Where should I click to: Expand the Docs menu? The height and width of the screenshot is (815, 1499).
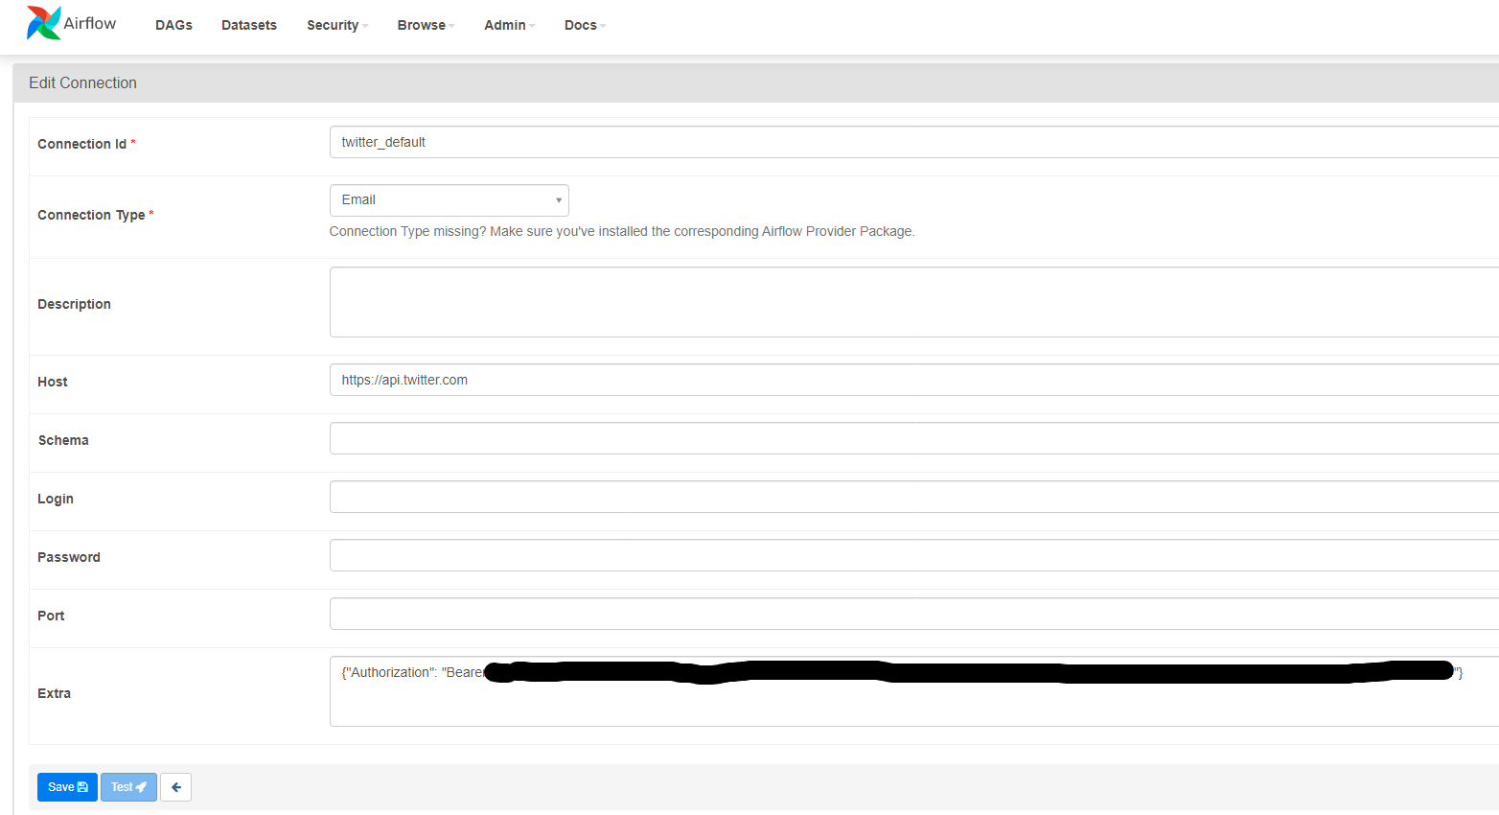point(585,25)
